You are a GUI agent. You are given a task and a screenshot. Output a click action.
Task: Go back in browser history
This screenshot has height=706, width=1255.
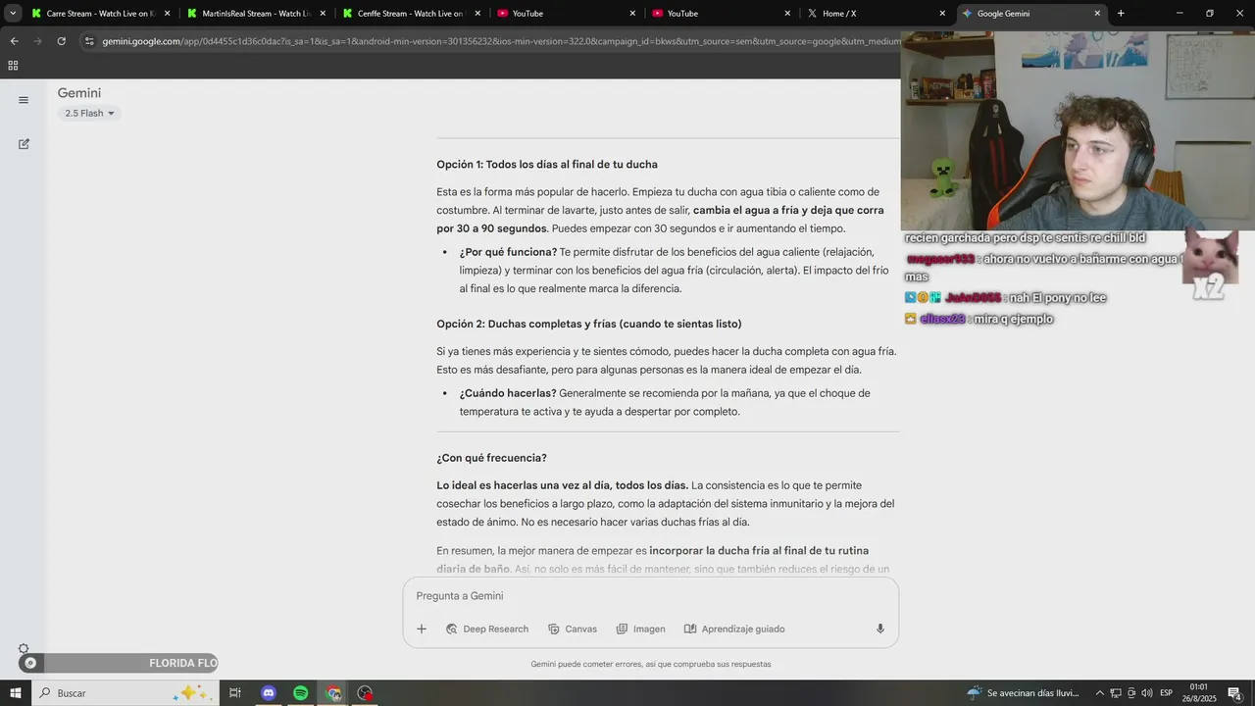point(14,41)
